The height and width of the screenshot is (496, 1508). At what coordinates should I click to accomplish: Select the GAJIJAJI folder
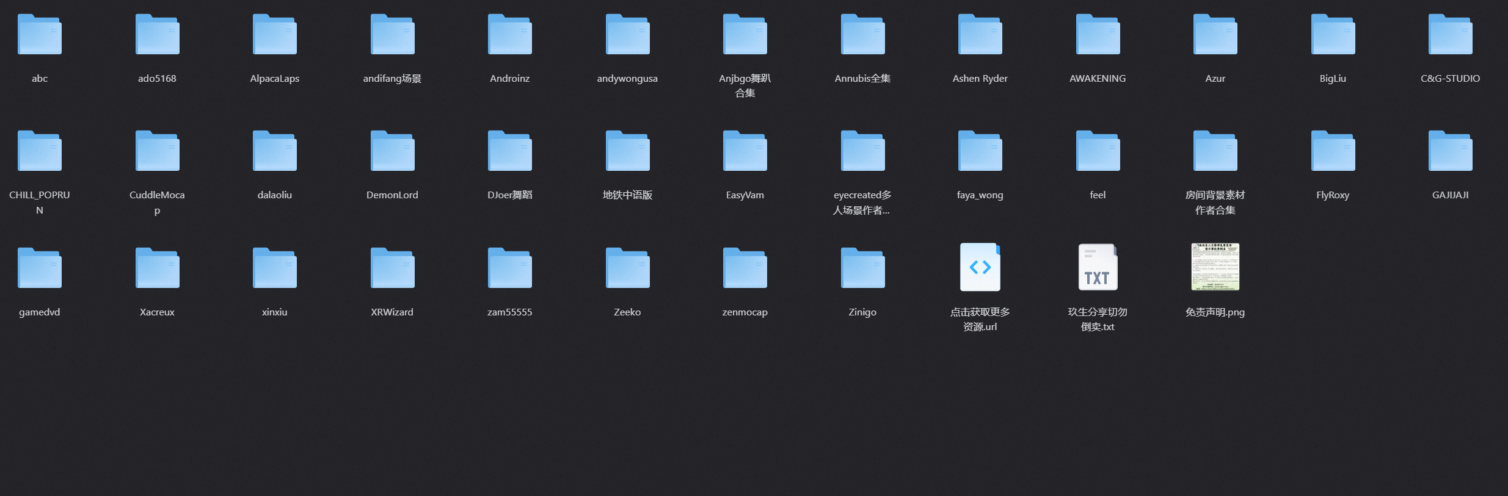(x=1451, y=151)
